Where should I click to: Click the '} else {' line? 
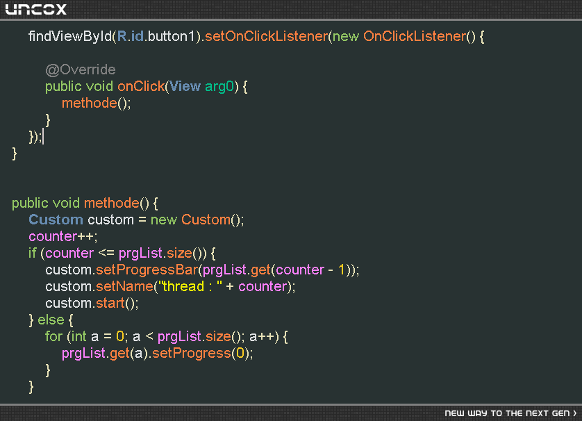[51, 320]
